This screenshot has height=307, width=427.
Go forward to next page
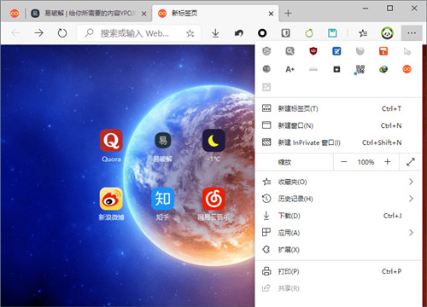38,33
